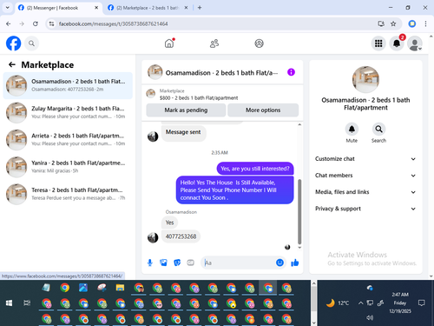Open the Facebook logo home link

click(13, 43)
